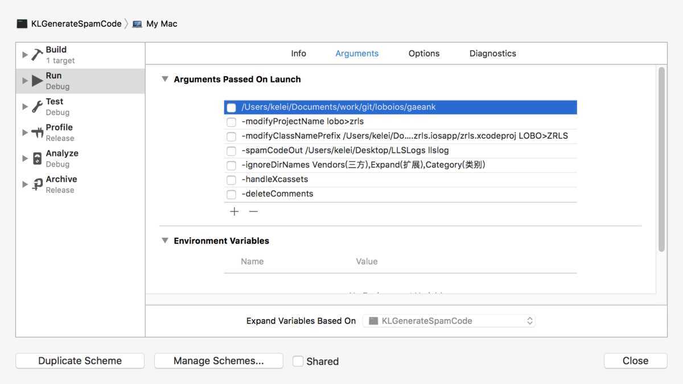The height and width of the screenshot is (384, 683).
Task: Collapse the Arguments Passed On Launch section
Action: [164, 79]
